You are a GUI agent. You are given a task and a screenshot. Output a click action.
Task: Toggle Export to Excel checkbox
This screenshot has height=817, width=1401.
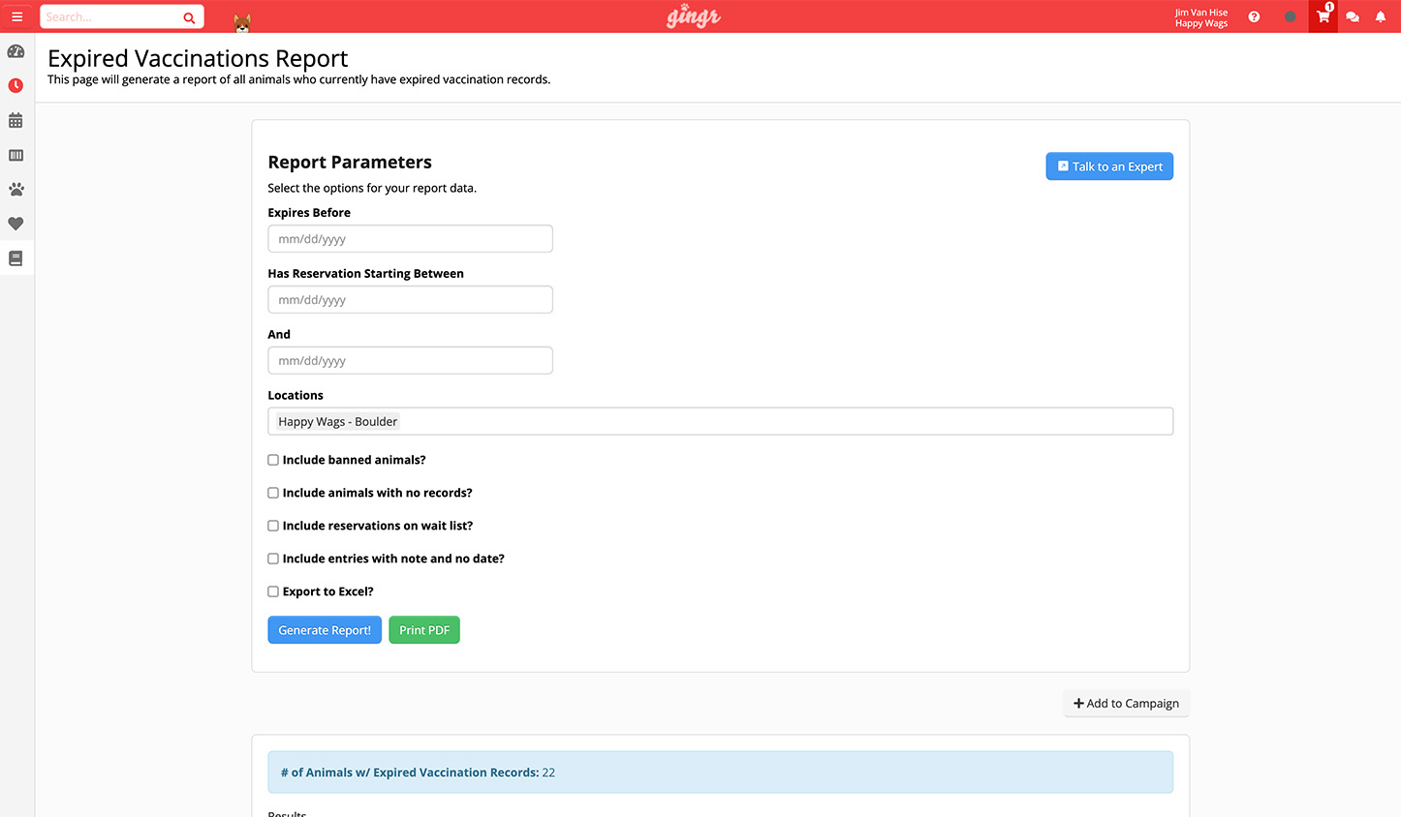(x=273, y=591)
